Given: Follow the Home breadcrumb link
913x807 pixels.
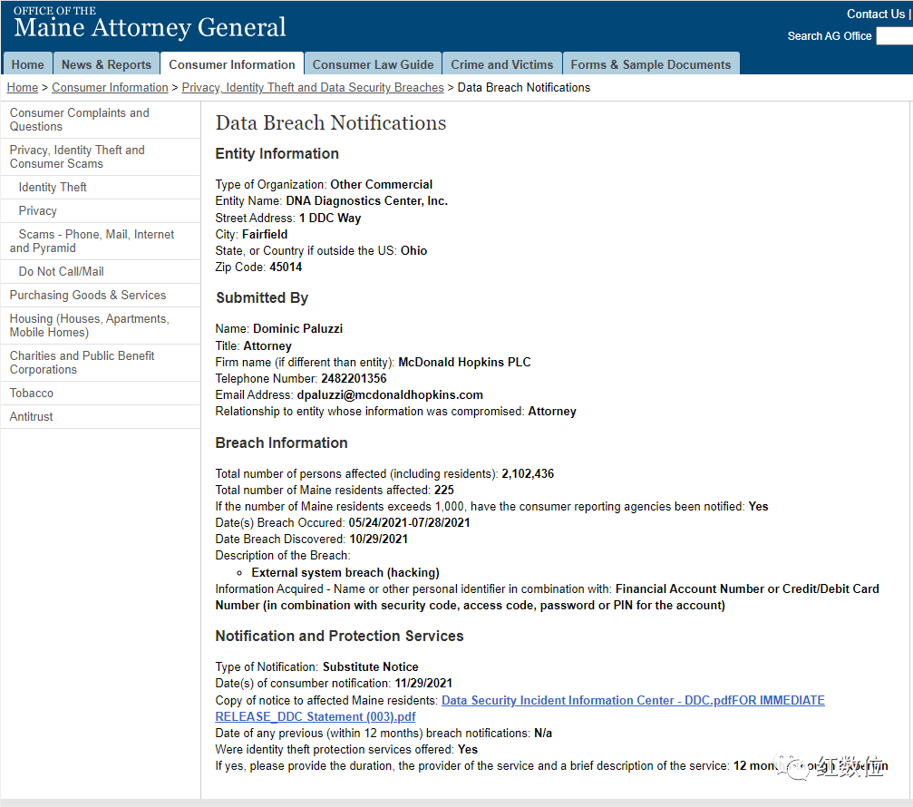Looking at the screenshot, I should (22, 87).
